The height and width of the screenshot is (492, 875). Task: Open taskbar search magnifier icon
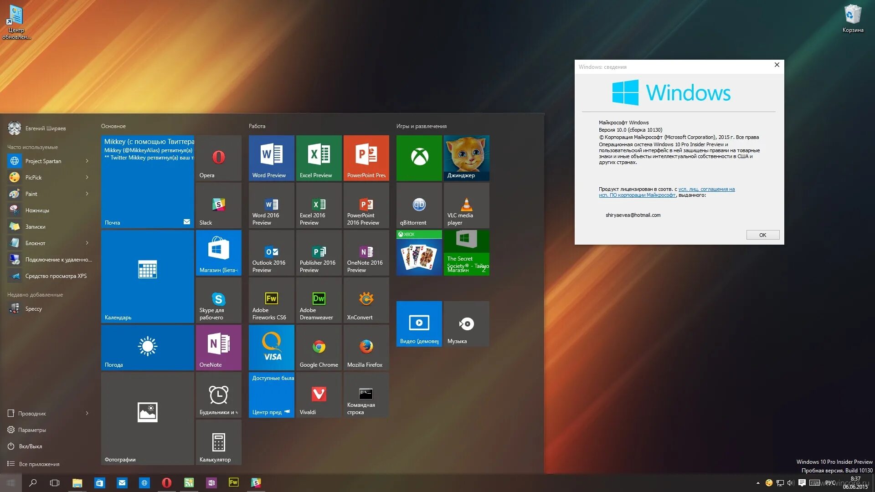[x=33, y=482]
